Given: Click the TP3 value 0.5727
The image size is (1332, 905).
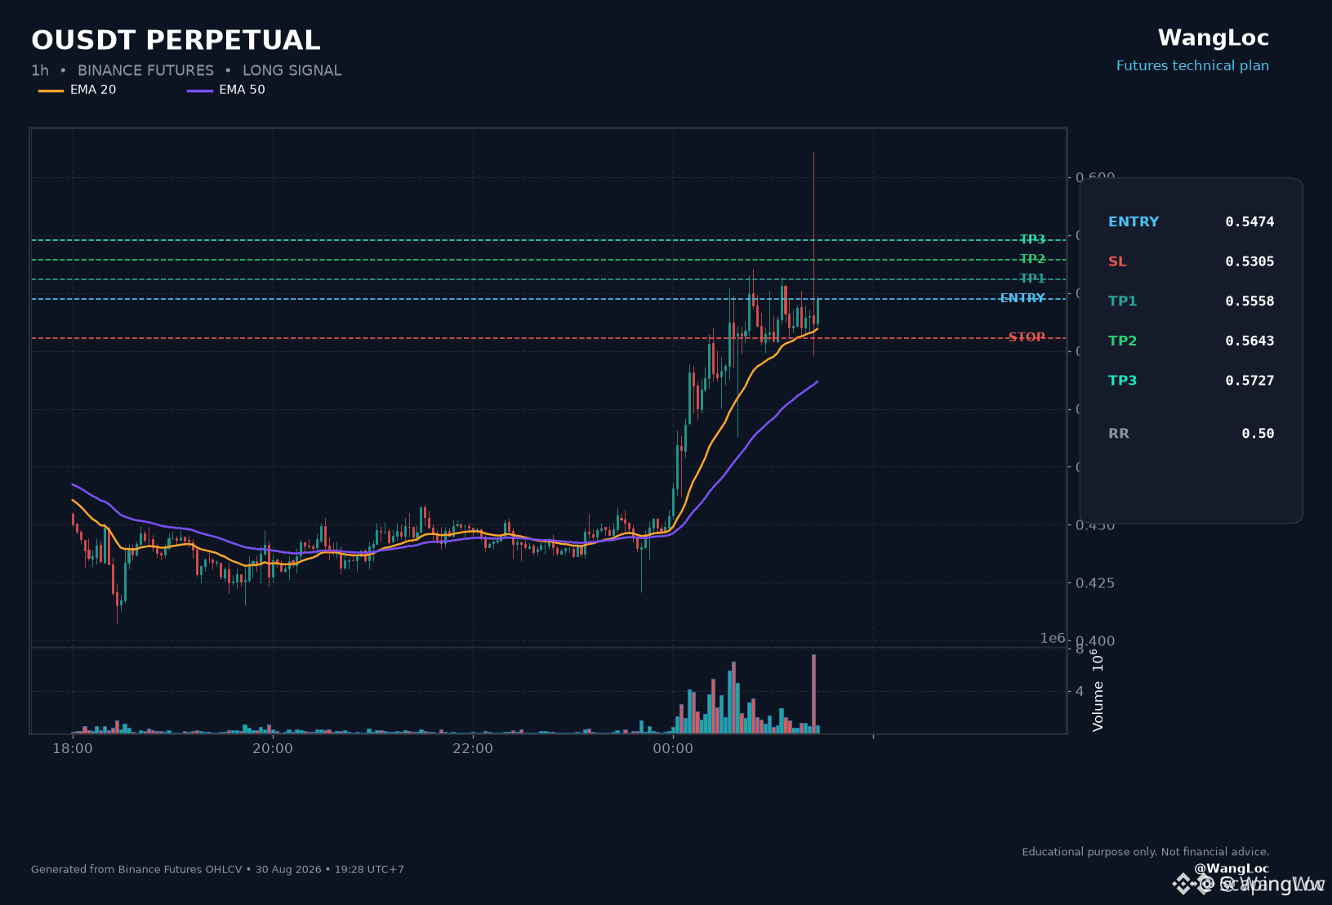Looking at the screenshot, I should (x=1250, y=381).
